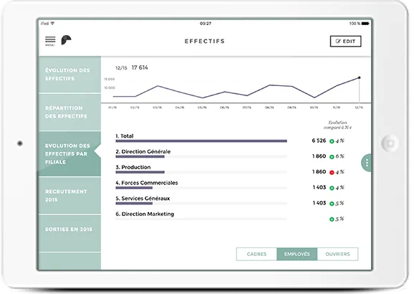414x294 pixels.
Task: Open the hamburger menu icon
Action: point(50,41)
